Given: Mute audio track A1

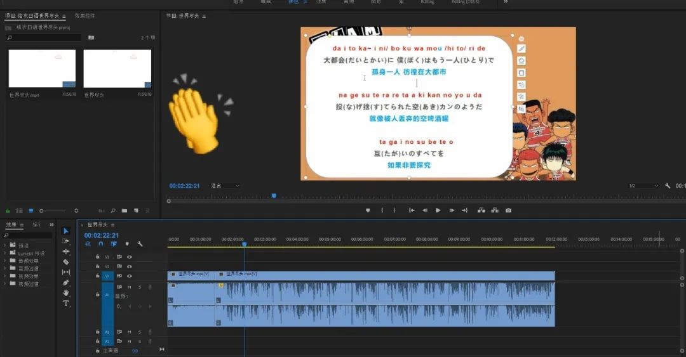Looking at the screenshot, I should [130, 287].
